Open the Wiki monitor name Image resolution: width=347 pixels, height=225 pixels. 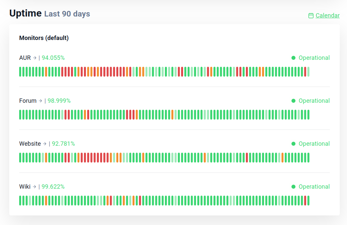point(25,187)
